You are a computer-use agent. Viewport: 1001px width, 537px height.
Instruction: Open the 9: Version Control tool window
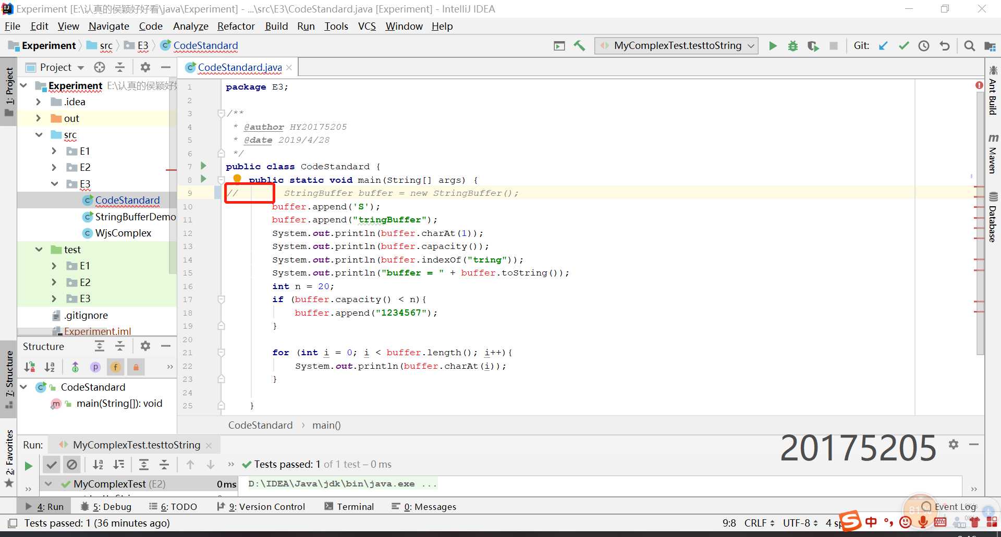click(261, 507)
